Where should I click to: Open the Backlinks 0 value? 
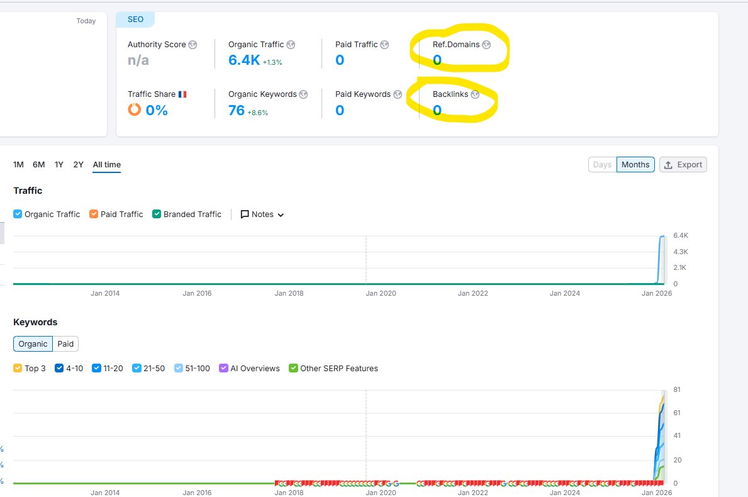tap(437, 110)
